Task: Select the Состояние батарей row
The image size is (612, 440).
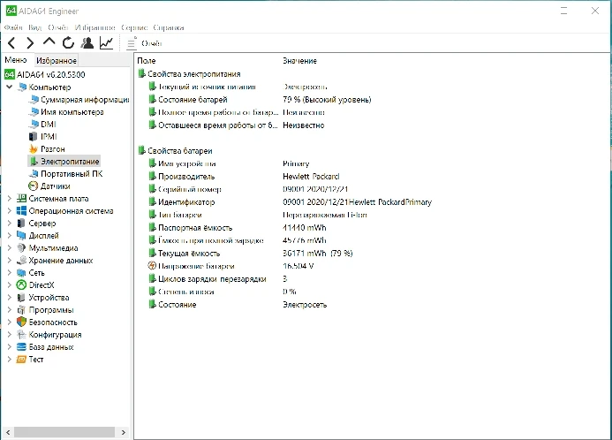Action: tap(260, 100)
